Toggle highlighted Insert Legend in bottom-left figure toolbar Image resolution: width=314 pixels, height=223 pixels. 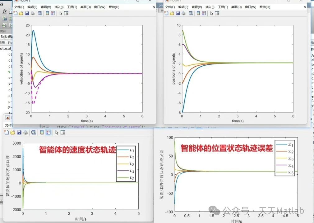pos(48,132)
